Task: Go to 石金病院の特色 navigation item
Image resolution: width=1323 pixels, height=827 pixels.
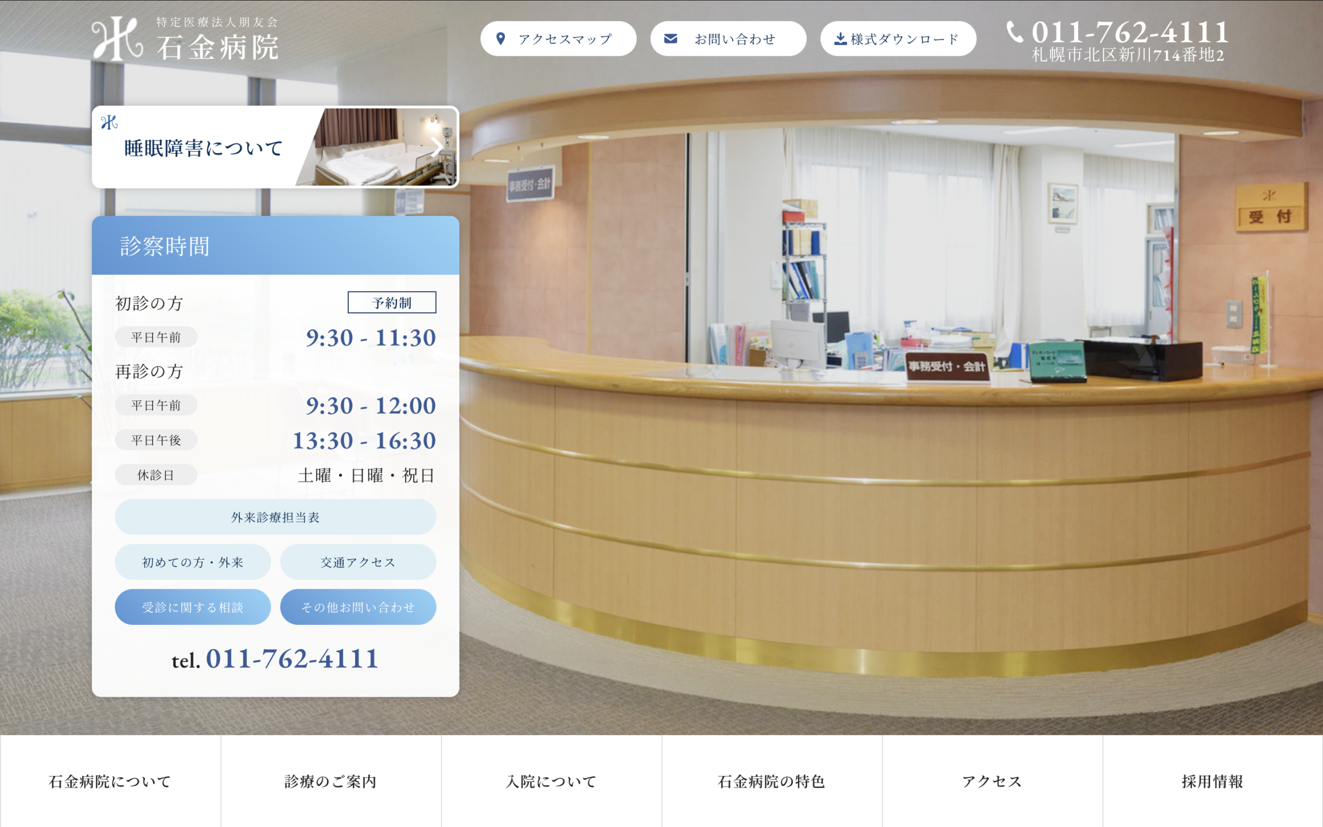Action: click(x=772, y=781)
